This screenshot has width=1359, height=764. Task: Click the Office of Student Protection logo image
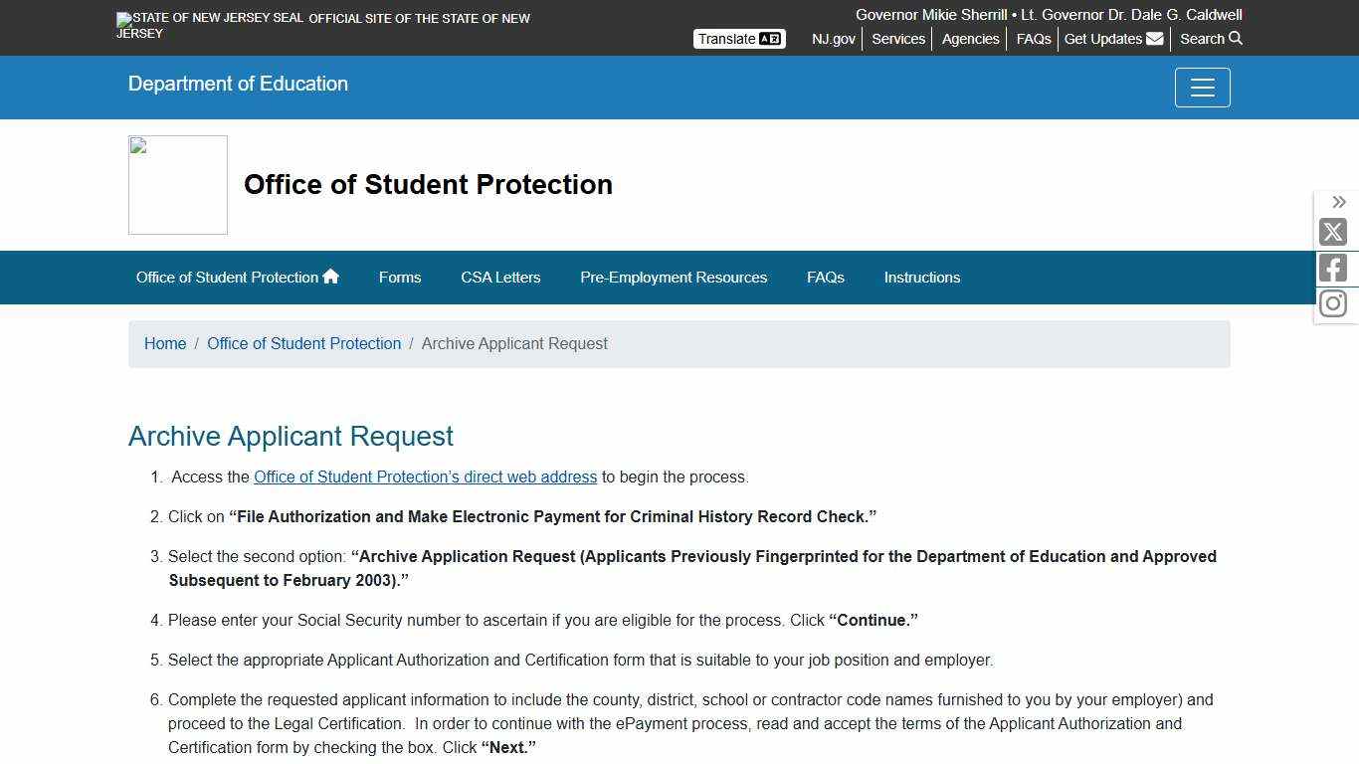tap(177, 184)
